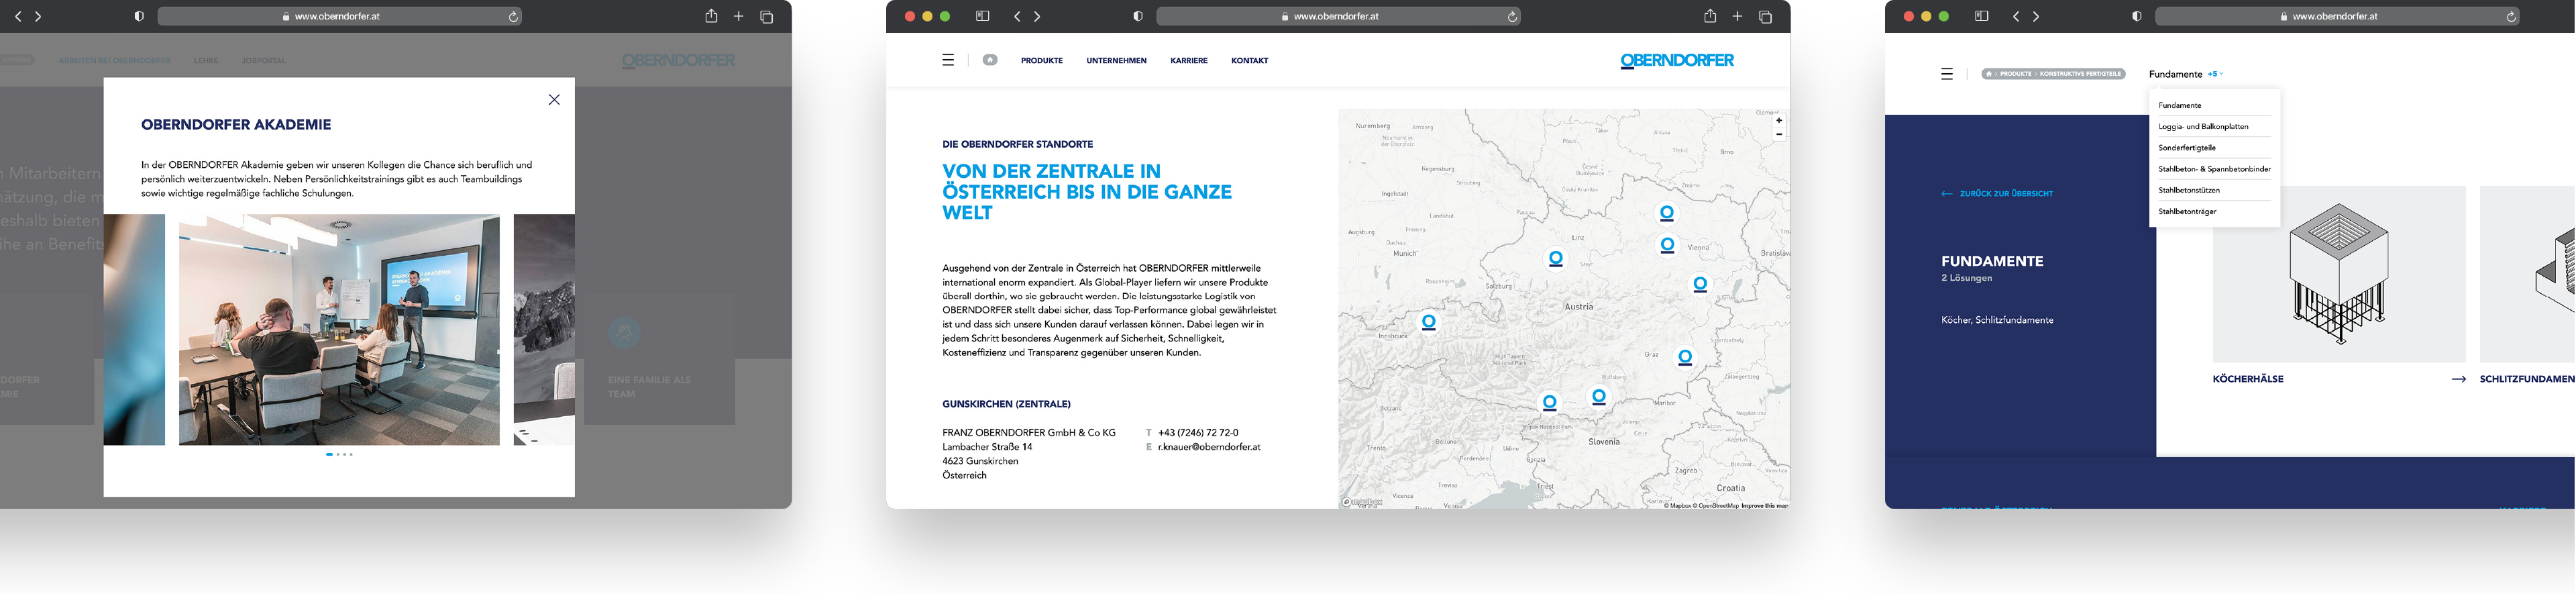Show tab overview in the Standorte window
The width and height of the screenshot is (2576, 594).
tap(1766, 17)
